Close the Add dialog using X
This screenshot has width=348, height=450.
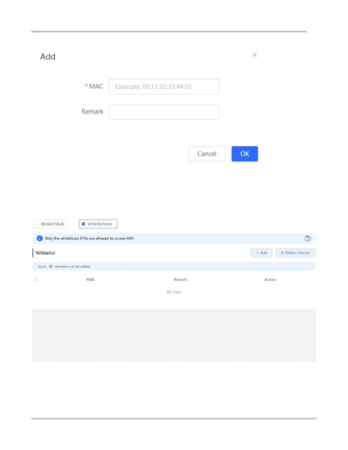[255, 55]
